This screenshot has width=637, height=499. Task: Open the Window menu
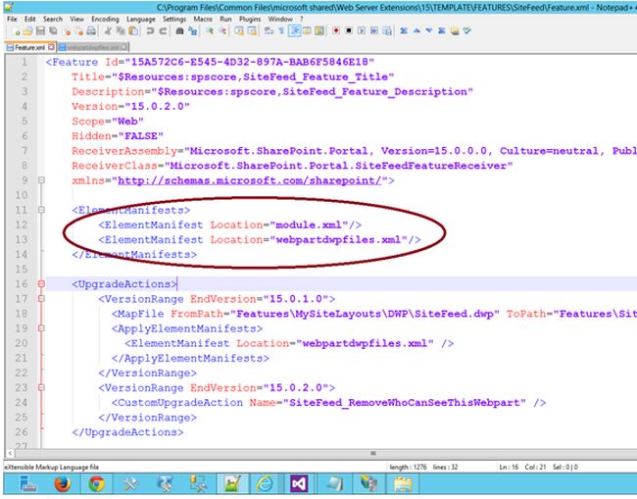(280, 19)
